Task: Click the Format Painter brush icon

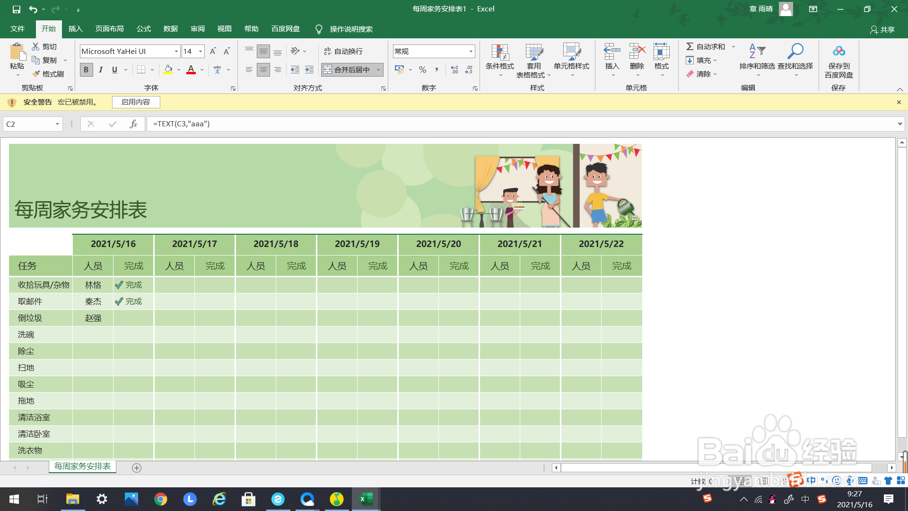Action: tap(36, 74)
